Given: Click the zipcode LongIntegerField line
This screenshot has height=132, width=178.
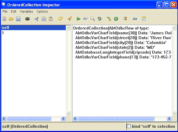Looking at the screenshot, I should coord(123,52).
